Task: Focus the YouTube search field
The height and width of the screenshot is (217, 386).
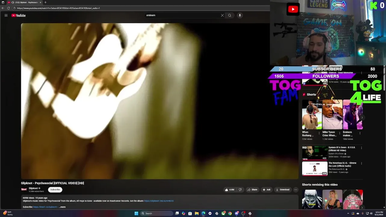Action: (183, 15)
